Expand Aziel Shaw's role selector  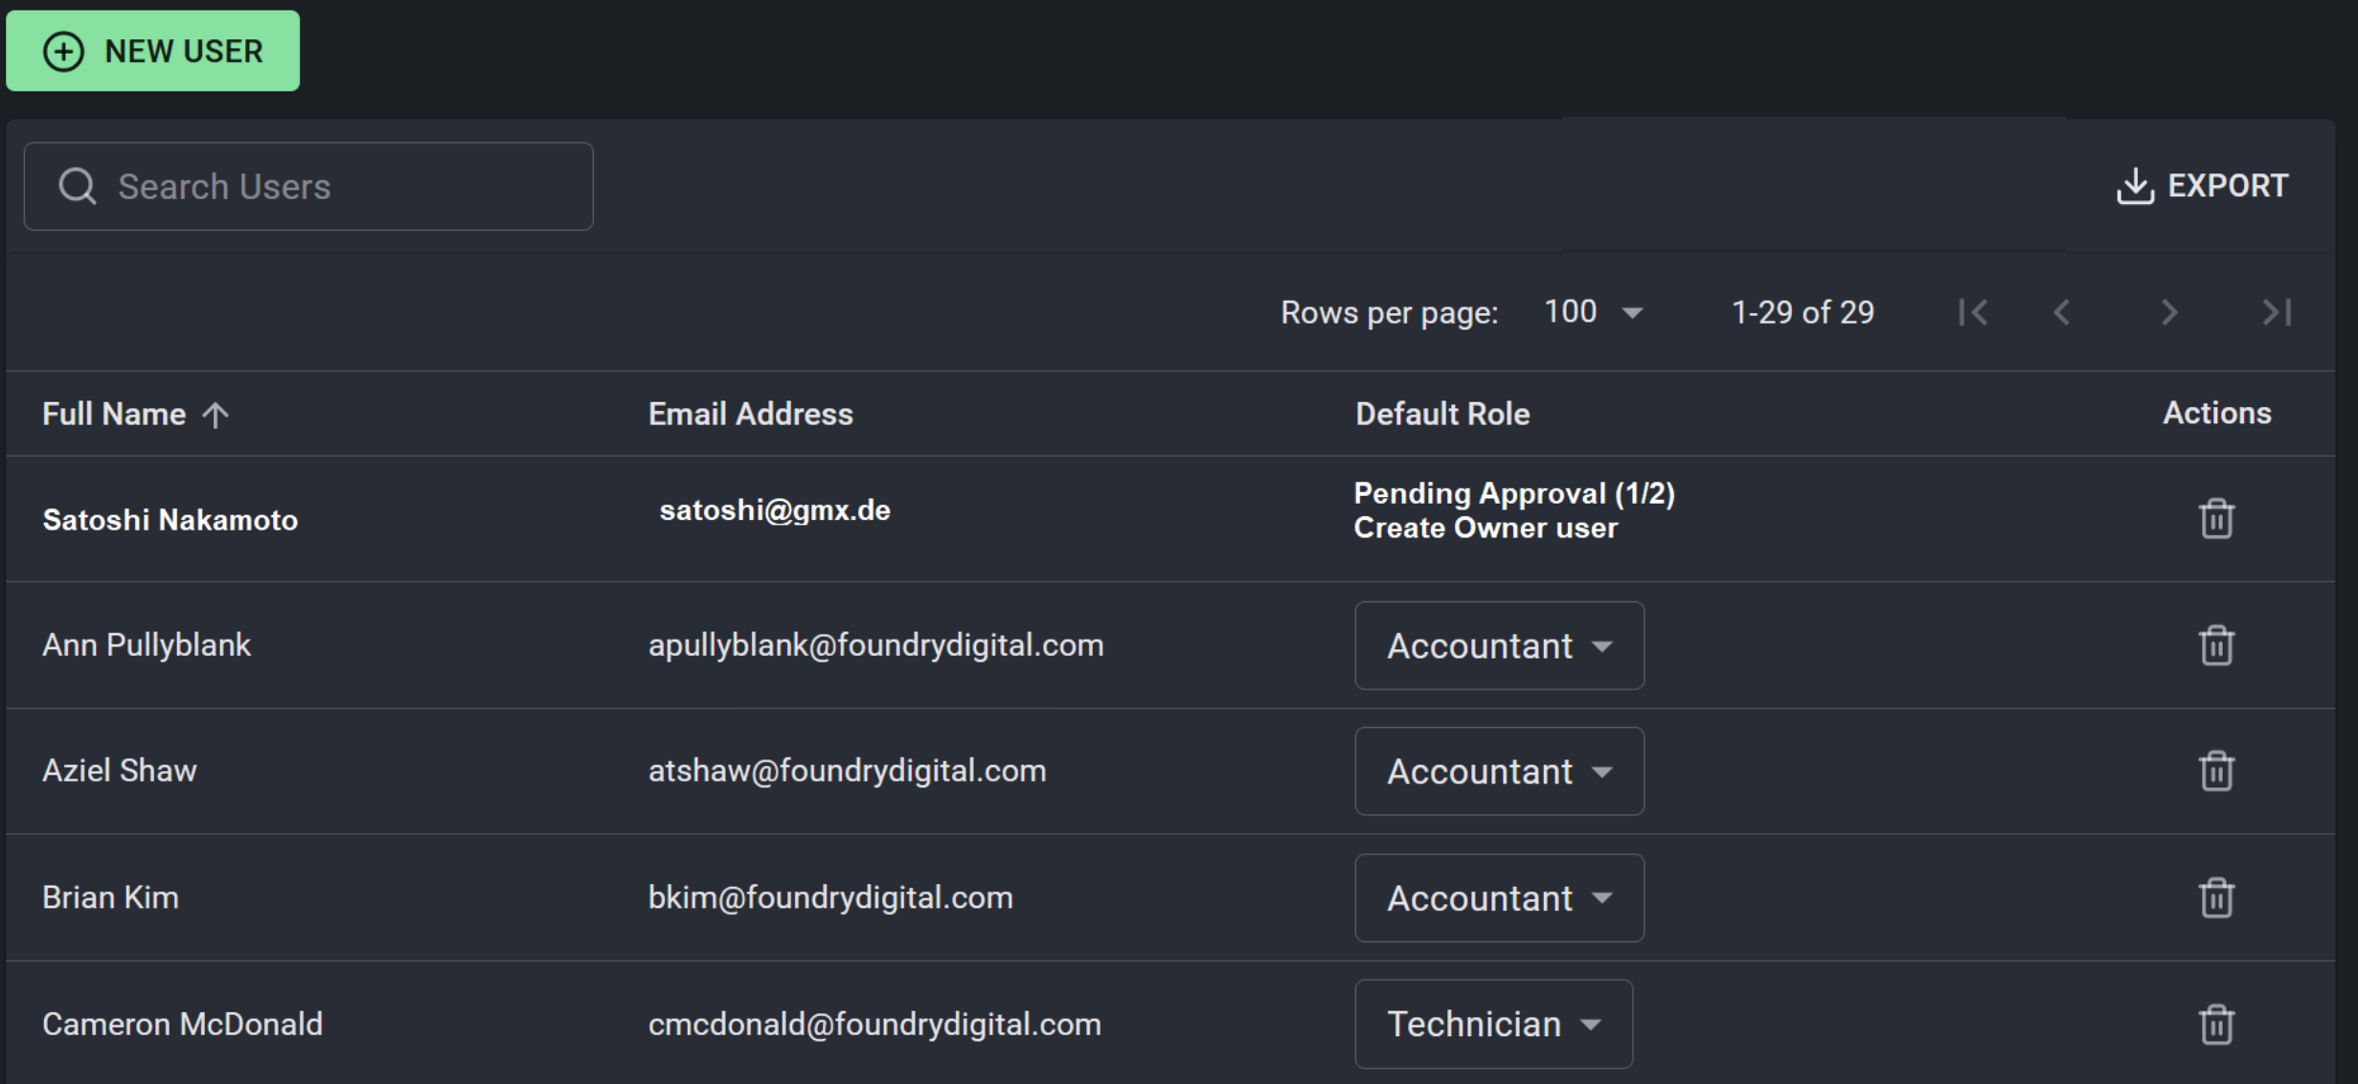point(1497,771)
